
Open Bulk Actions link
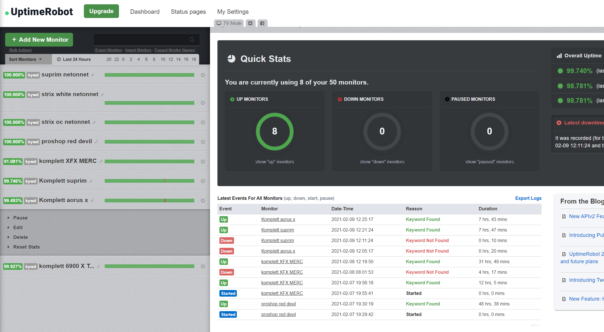click(x=20, y=50)
